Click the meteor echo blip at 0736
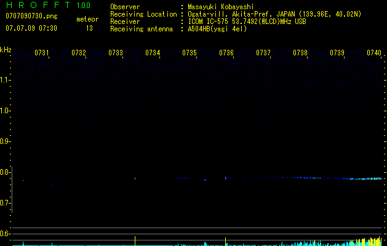 tap(226, 178)
